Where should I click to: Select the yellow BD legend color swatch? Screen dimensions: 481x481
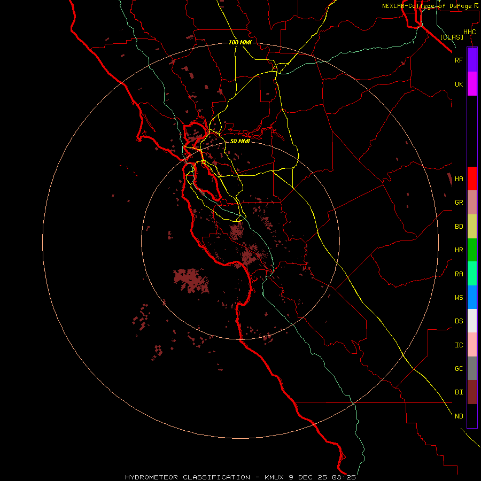pos(472,226)
